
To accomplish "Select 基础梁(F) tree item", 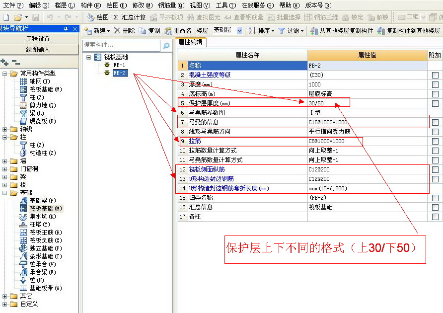I will tap(43, 201).
